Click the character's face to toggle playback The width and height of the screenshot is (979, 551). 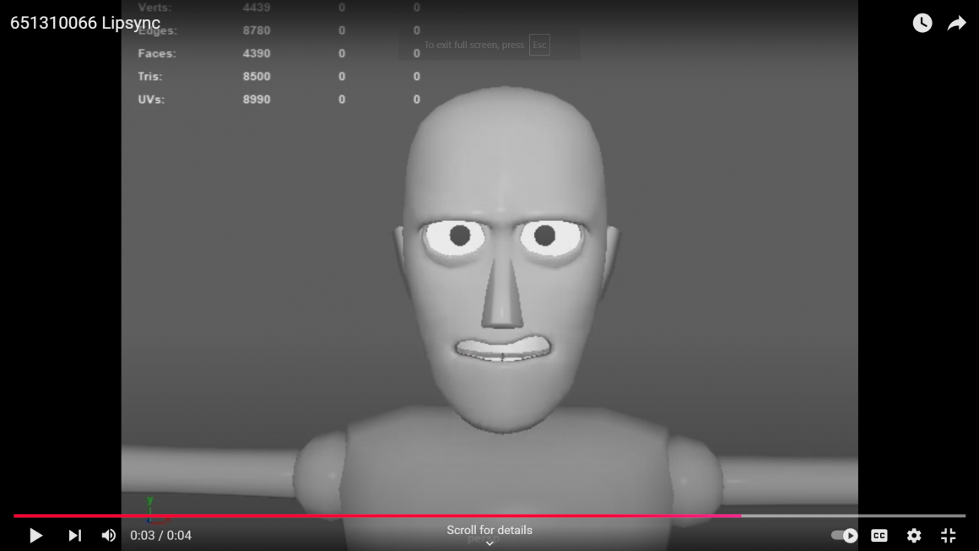click(x=503, y=270)
